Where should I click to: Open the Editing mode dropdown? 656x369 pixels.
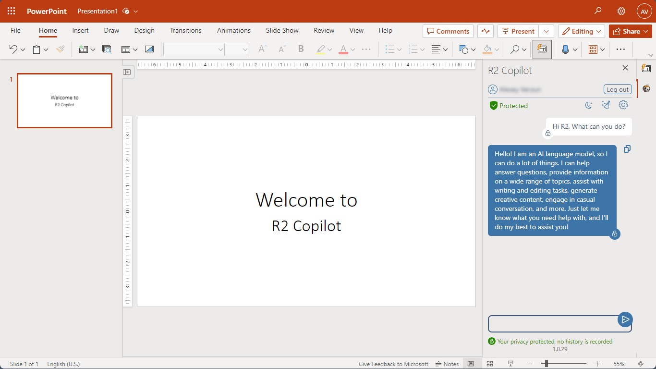(x=581, y=31)
